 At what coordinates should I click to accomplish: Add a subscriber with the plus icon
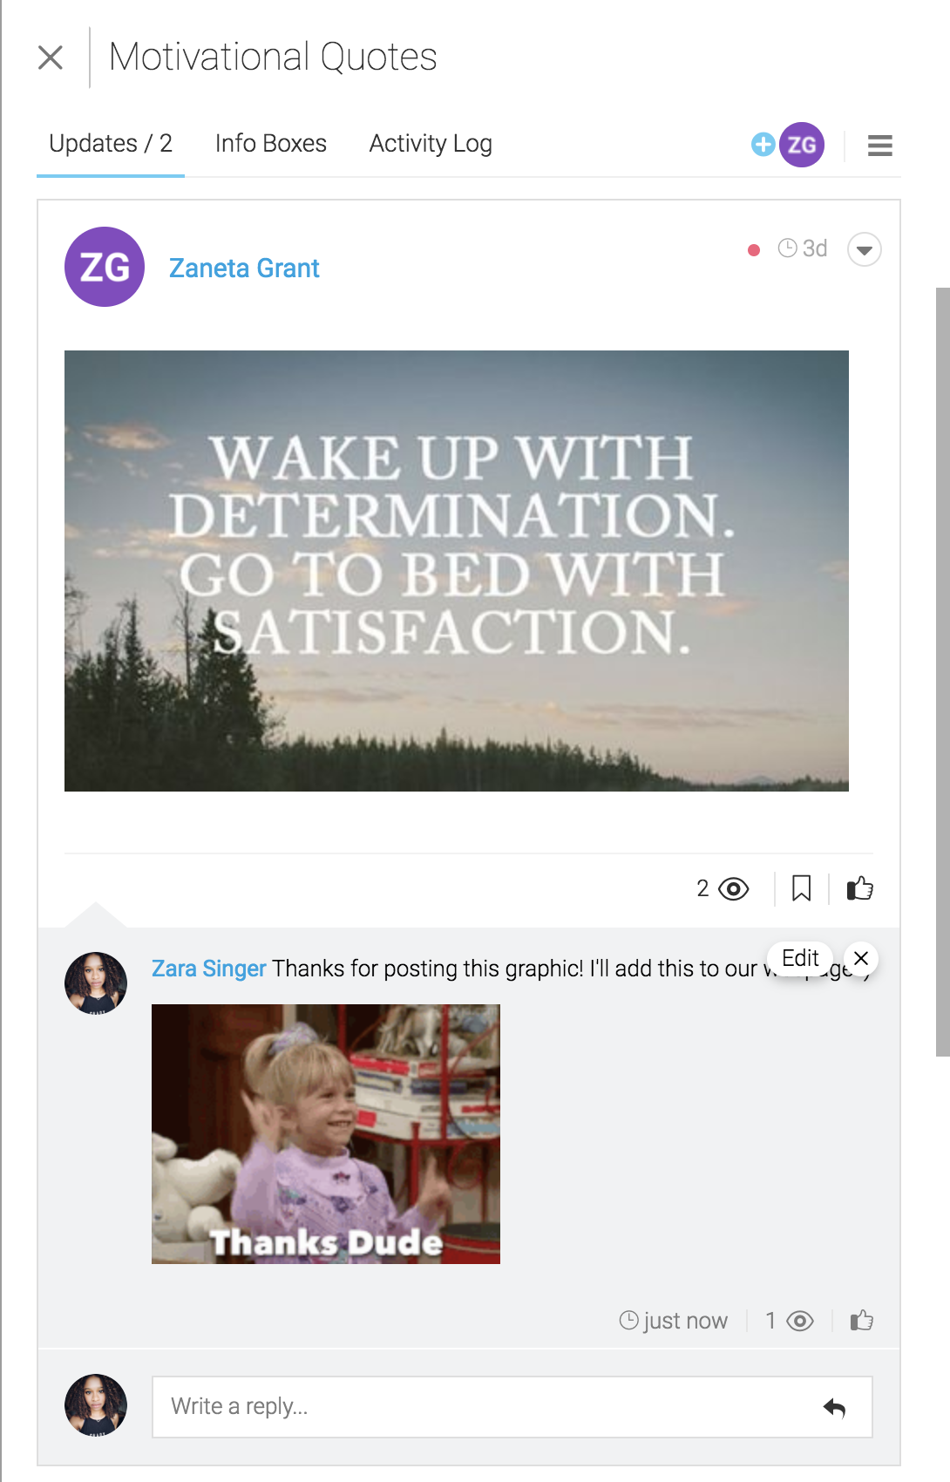(763, 145)
